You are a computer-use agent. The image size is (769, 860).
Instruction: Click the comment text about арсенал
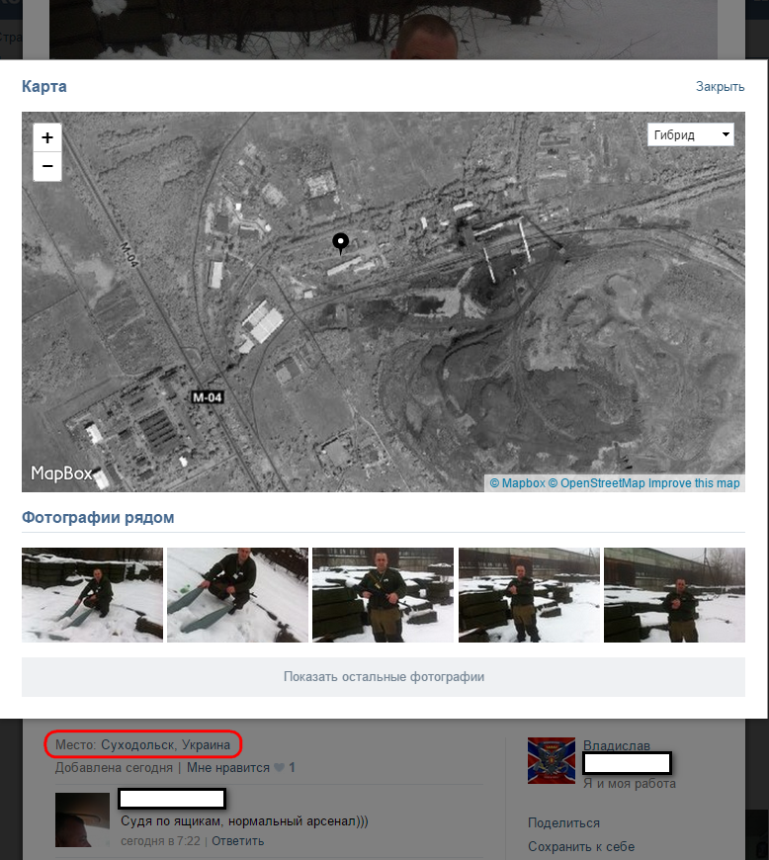[x=244, y=821]
